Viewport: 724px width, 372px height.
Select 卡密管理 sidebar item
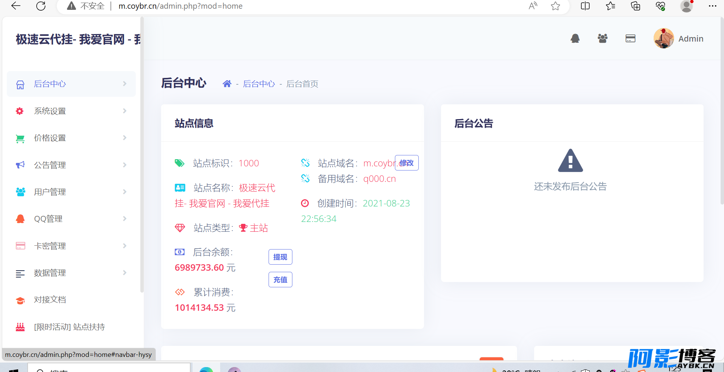tap(71, 246)
